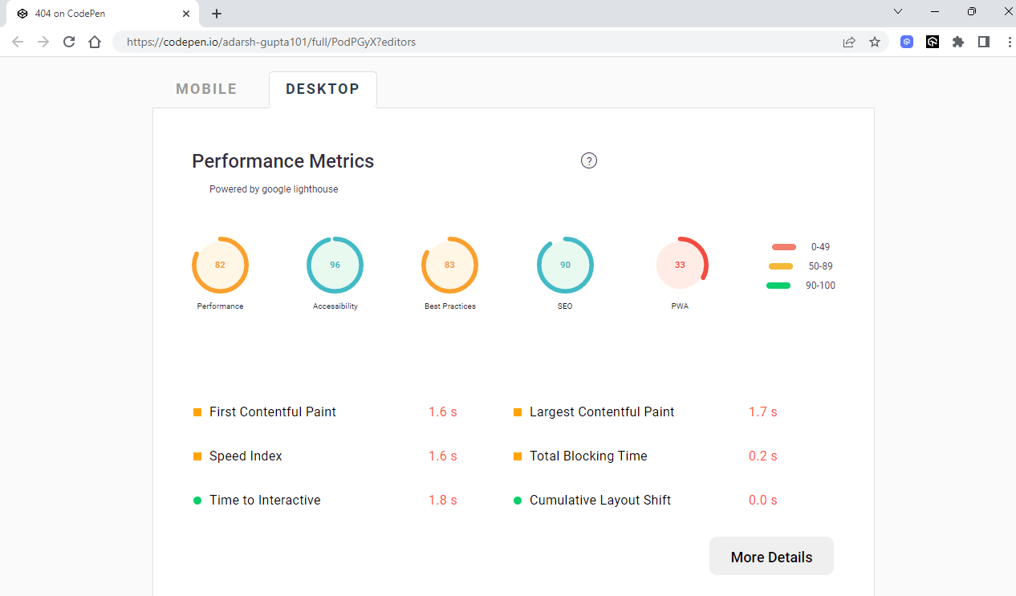The image size is (1016, 596).
Task: Click the home icon in the toolbar
Action: point(95,42)
